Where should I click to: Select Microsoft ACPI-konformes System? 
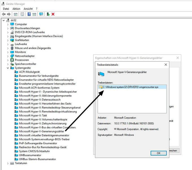pos(39,88)
